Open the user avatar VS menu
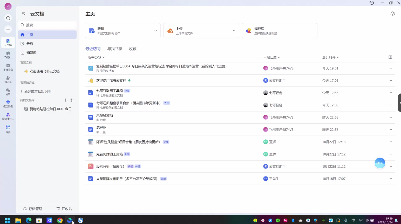Image resolution: width=401 pixels, height=224 pixels. coord(8,6)
